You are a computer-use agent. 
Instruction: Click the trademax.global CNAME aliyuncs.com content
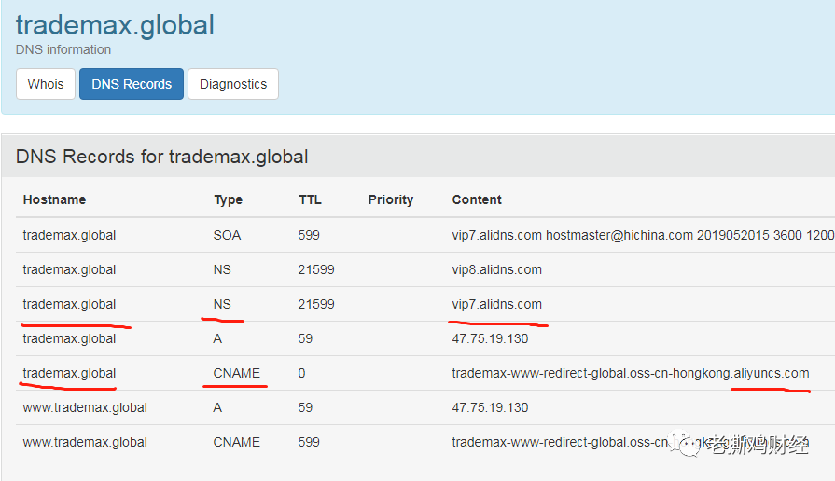point(631,373)
